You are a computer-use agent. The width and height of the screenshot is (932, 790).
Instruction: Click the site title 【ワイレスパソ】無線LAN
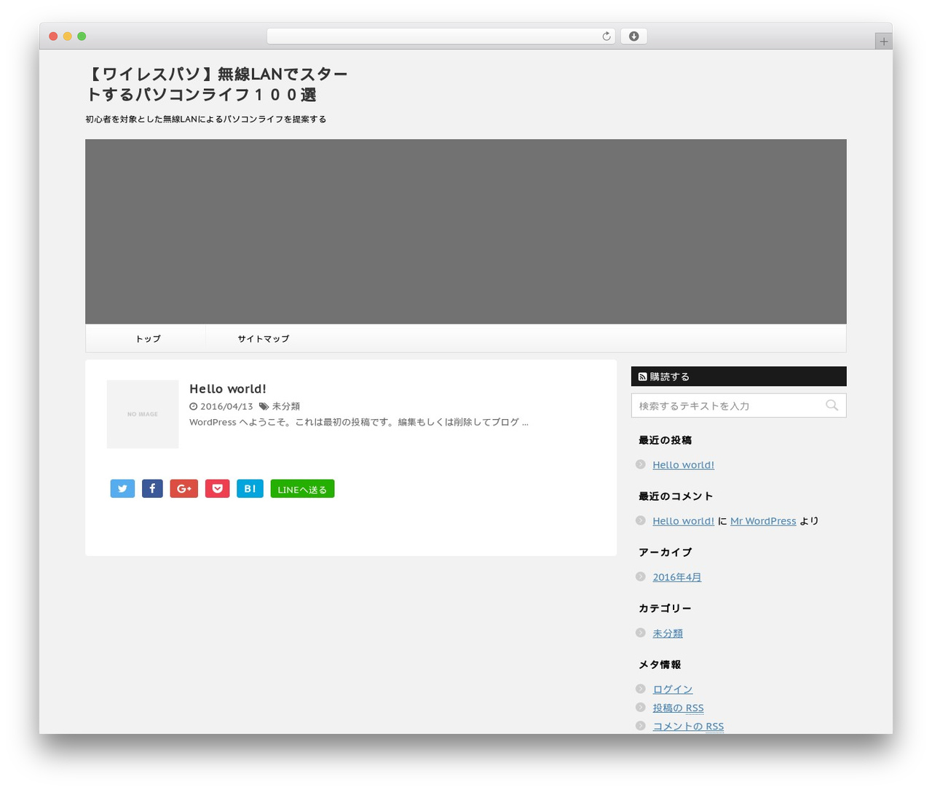[216, 85]
